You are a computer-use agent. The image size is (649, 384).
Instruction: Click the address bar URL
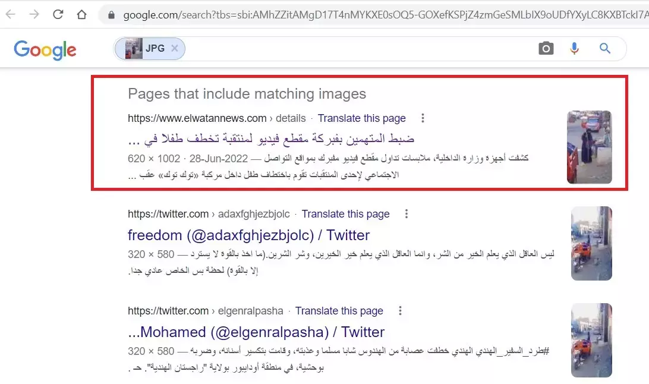(385, 15)
